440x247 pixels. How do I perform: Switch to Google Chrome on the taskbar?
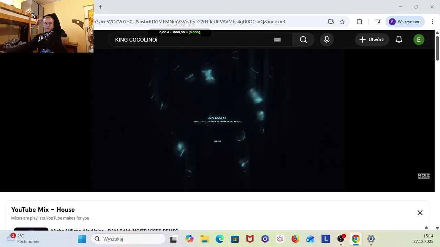coord(356,239)
